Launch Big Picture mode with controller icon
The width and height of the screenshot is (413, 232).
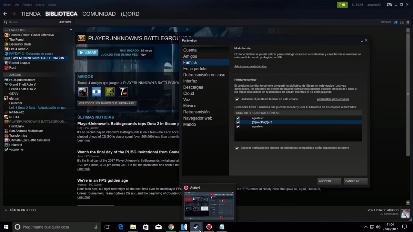(389, 5)
